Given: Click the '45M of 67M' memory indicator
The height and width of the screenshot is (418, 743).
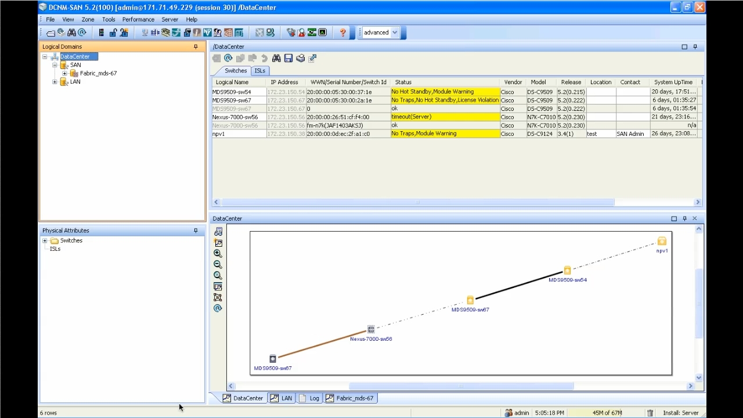Looking at the screenshot, I should (607, 413).
